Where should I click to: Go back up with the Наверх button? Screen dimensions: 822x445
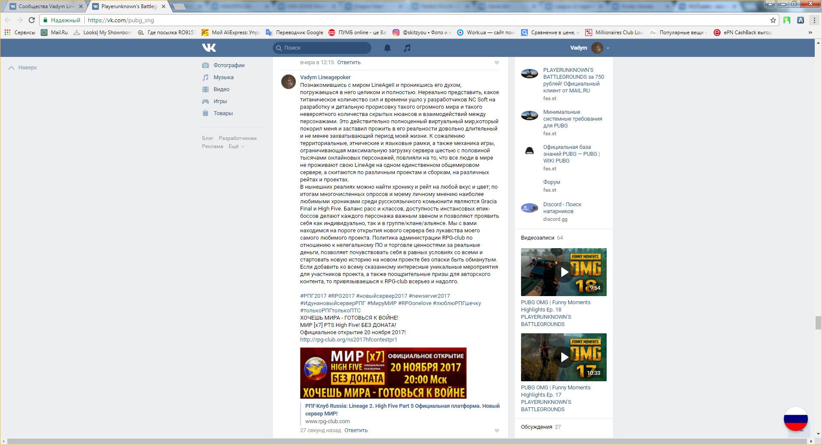(23, 68)
